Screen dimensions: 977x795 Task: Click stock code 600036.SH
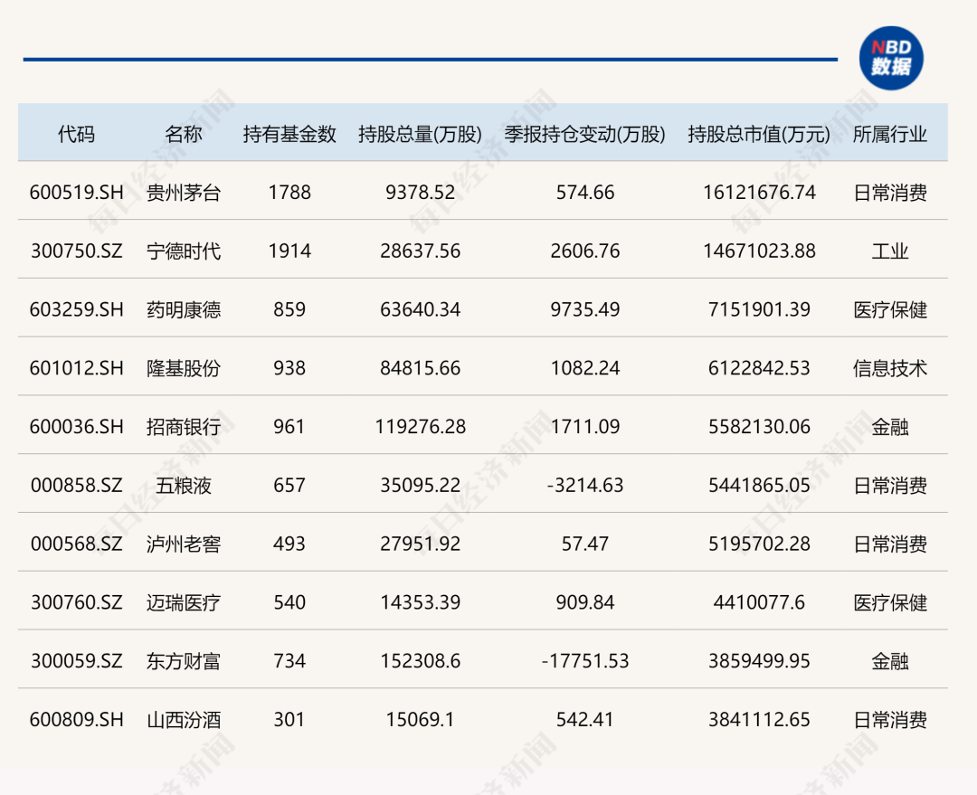[x=77, y=427]
